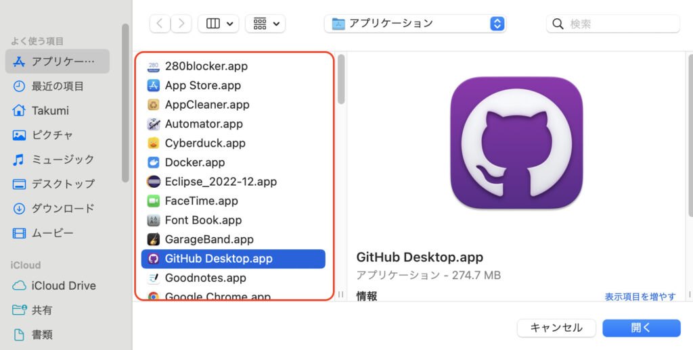Click the sidebar Applications icon
The height and width of the screenshot is (350, 693).
pyautogui.click(x=19, y=61)
